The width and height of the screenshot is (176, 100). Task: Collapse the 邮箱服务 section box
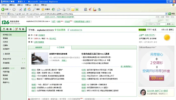(x=2, y=68)
